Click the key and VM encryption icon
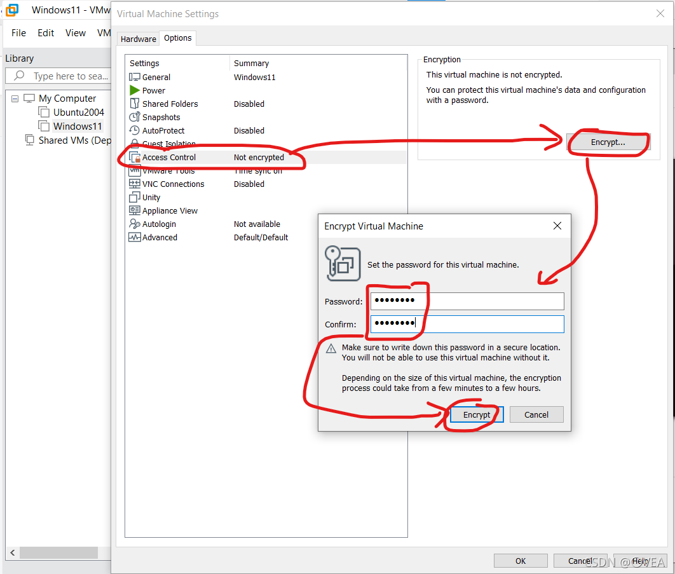This screenshot has width=675, height=574. (343, 264)
